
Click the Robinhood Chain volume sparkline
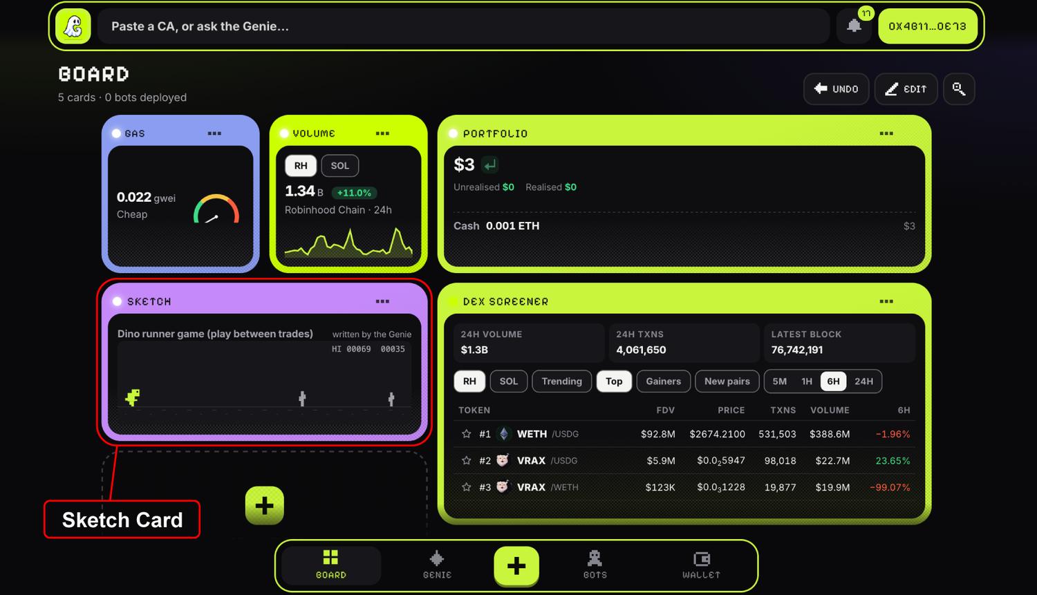pos(348,242)
